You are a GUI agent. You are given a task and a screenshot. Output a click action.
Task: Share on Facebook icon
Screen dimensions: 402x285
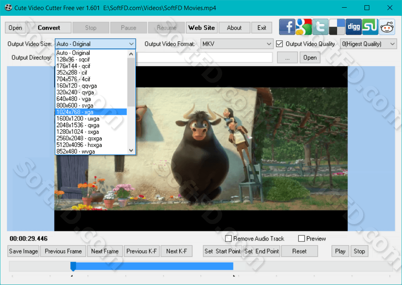coord(287,27)
